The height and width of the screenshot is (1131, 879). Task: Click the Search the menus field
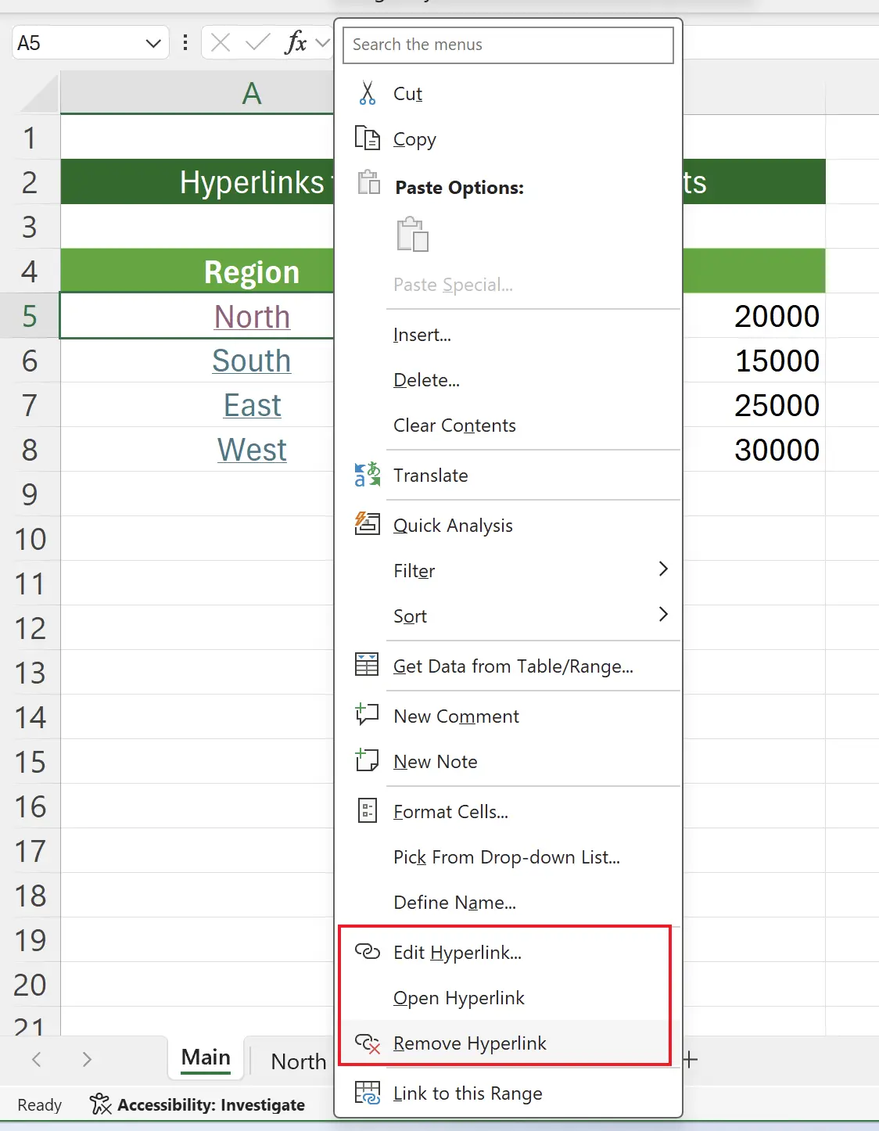coord(508,45)
